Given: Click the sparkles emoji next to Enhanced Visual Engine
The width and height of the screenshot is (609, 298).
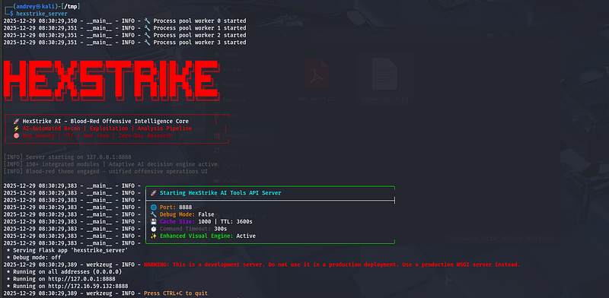Looking at the screenshot, I should (154, 236).
